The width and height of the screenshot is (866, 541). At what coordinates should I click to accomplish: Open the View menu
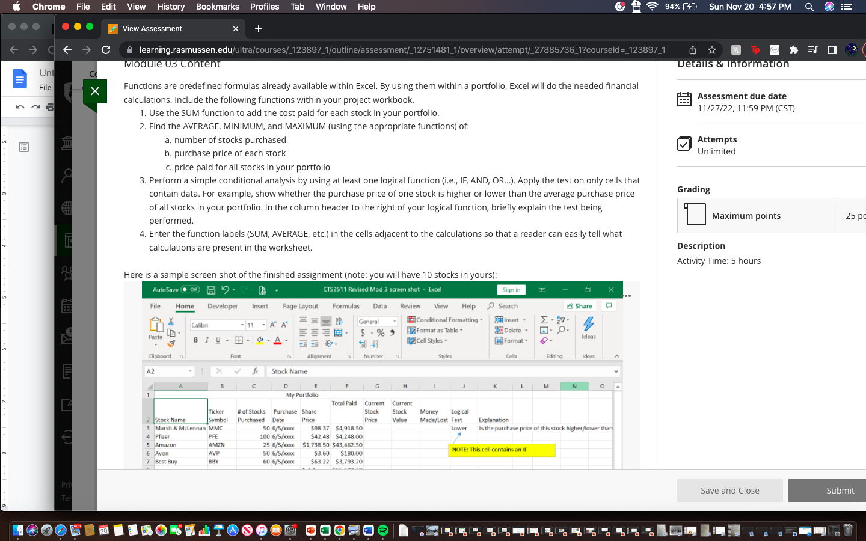tap(137, 7)
